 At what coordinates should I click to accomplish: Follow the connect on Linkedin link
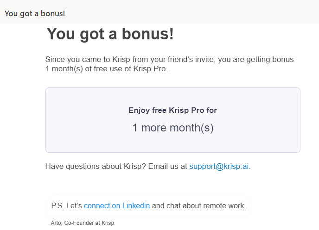pos(117,205)
